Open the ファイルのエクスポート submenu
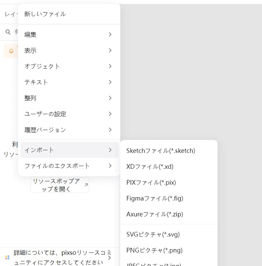This screenshot has width=262, height=266. (x=69, y=166)
